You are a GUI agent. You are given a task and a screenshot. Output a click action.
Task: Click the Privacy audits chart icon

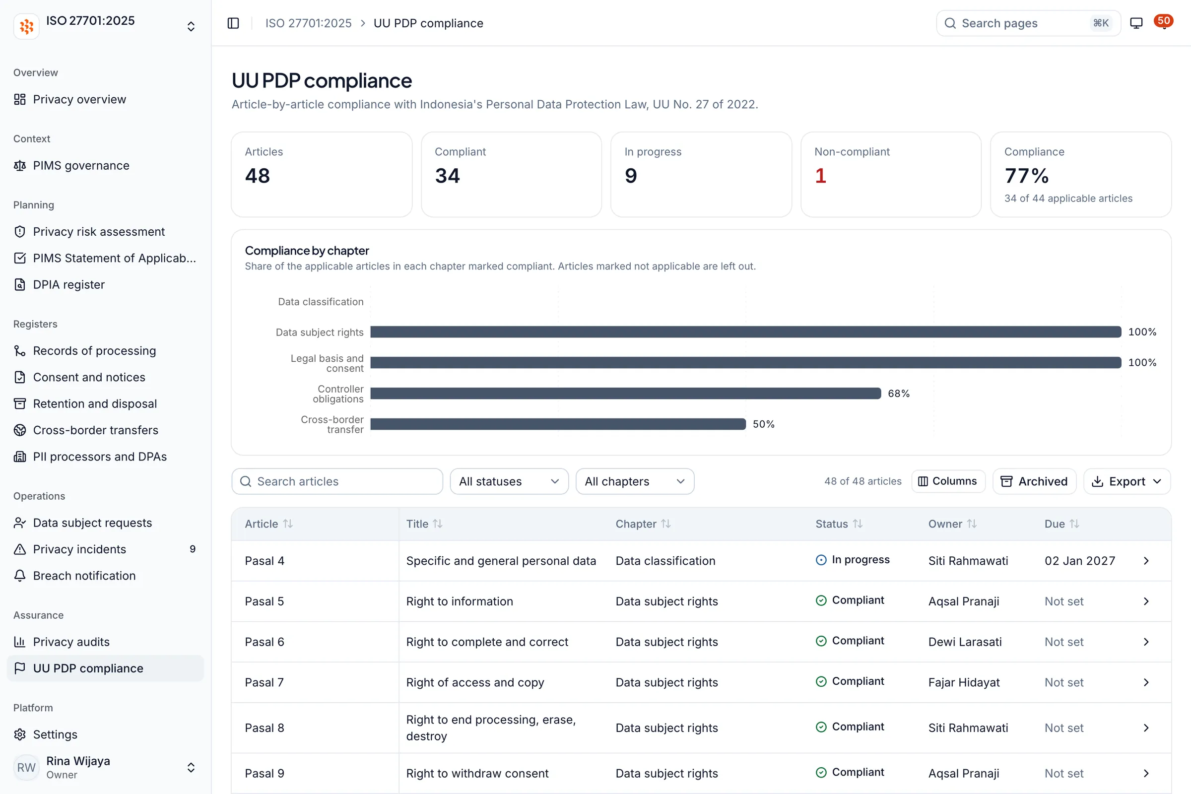tap(20, 642)
